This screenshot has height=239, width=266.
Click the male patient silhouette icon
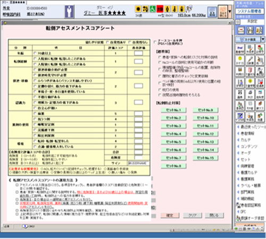69,12
